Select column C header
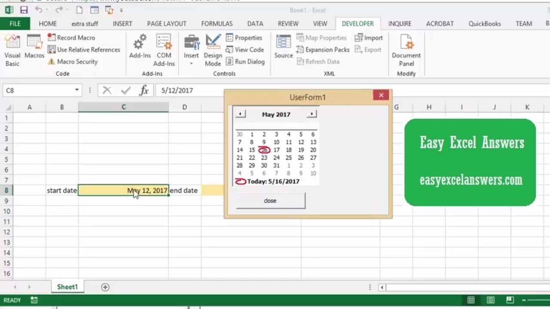550x309 pixels. point(123,107)
